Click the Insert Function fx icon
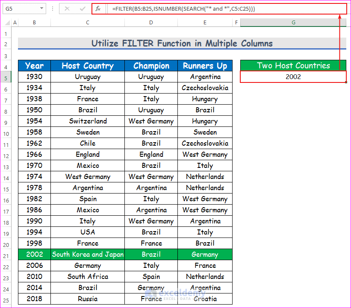Image resolution: width=351 pixels, height=308 pixels. click(98, 9)
